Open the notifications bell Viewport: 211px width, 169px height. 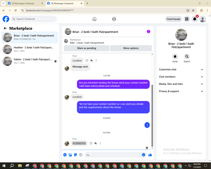[x=195, y=19]
